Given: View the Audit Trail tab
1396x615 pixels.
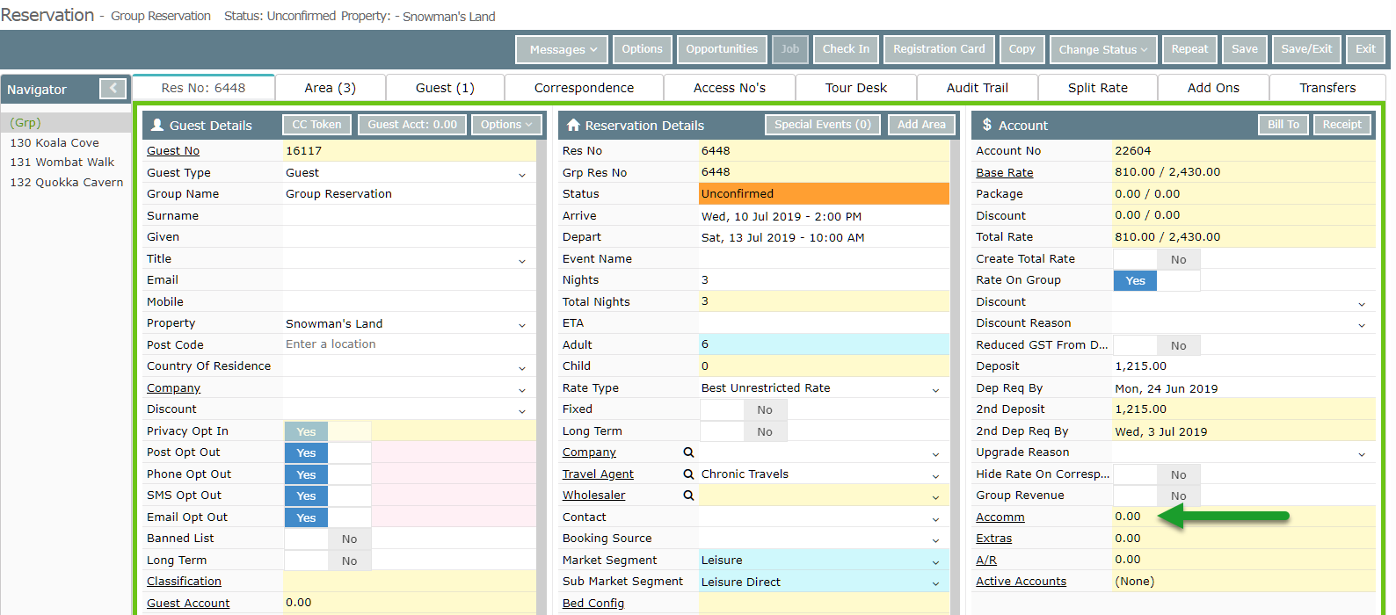Looking at the screenshot, I should click(x=978, y=88).
